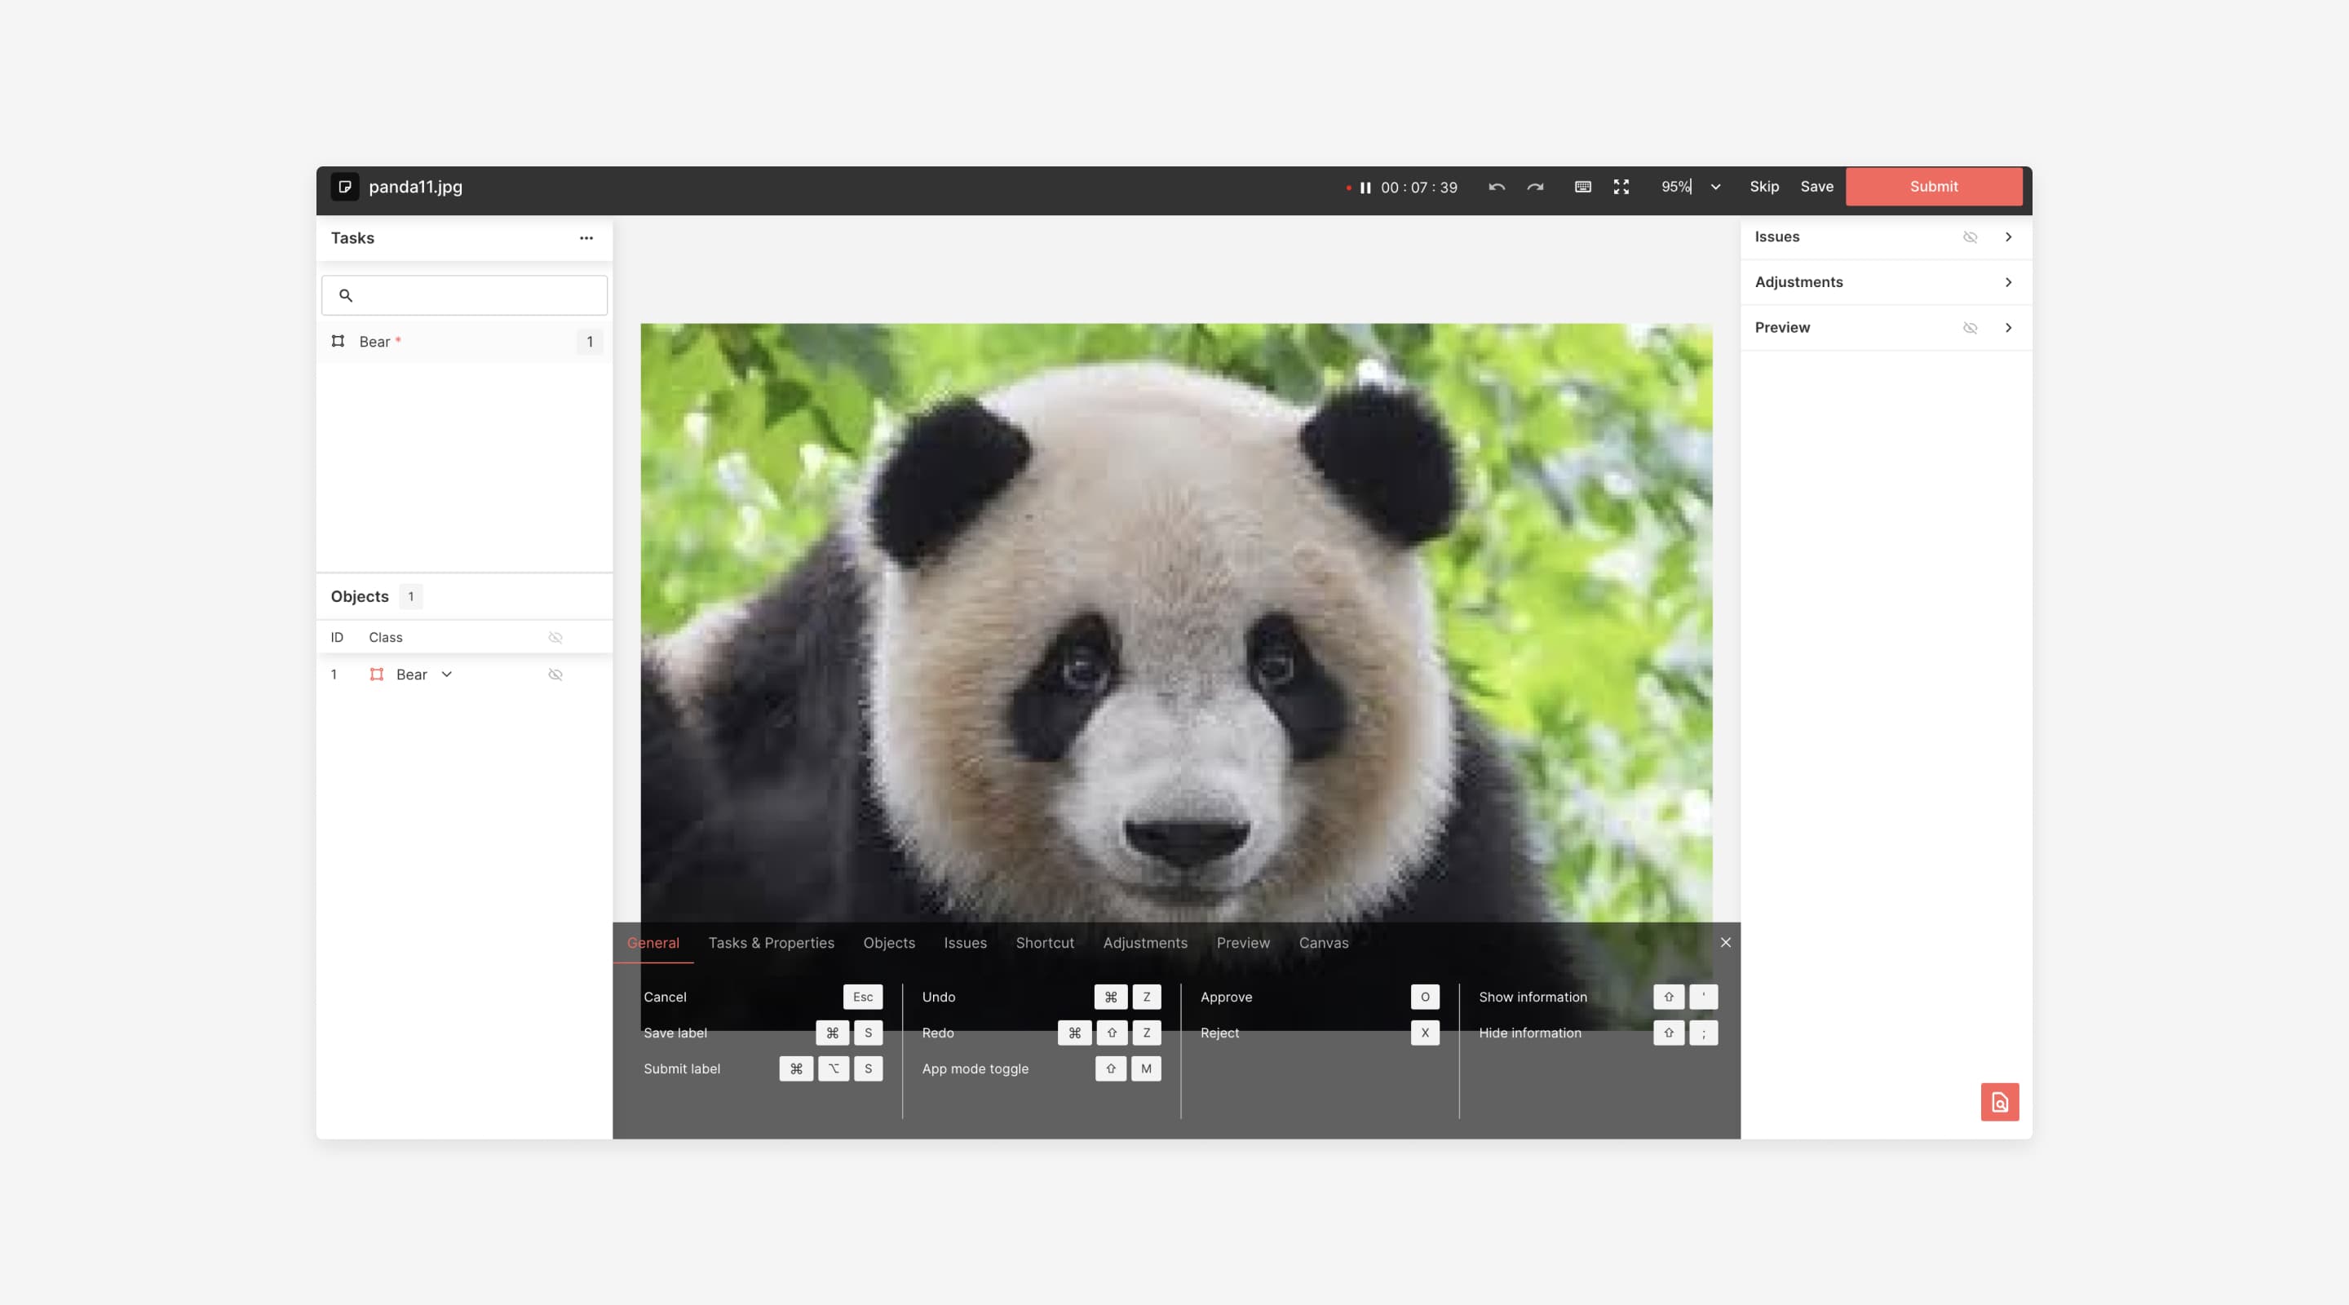
Task: Click the command key for Save label
Action: 833,1033
